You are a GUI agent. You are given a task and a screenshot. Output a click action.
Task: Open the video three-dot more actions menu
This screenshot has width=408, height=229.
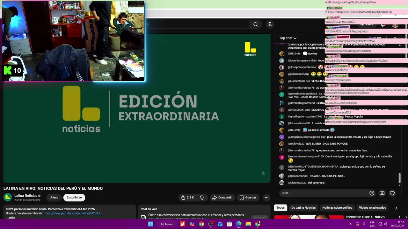pos(266,198)
